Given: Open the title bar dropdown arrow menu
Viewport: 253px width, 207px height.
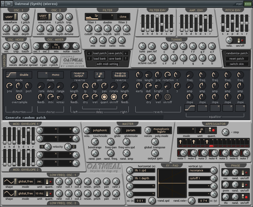Looking at the screenshot, I should pyautogui.click(x=3, y=4).
